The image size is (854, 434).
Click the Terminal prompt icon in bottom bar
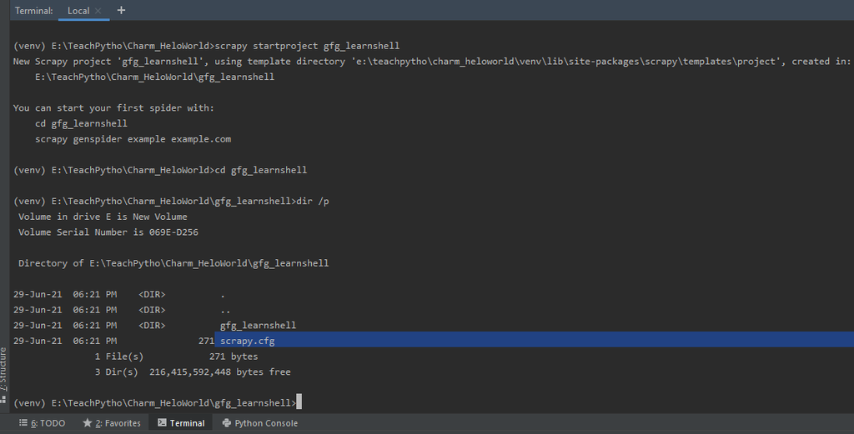162,423
